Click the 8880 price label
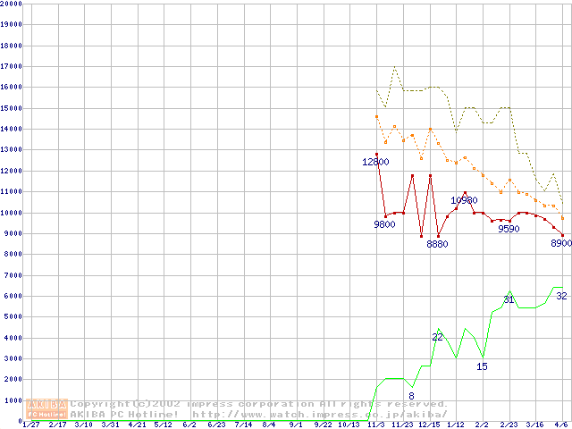The image size is (572, 429). (437, 244)
